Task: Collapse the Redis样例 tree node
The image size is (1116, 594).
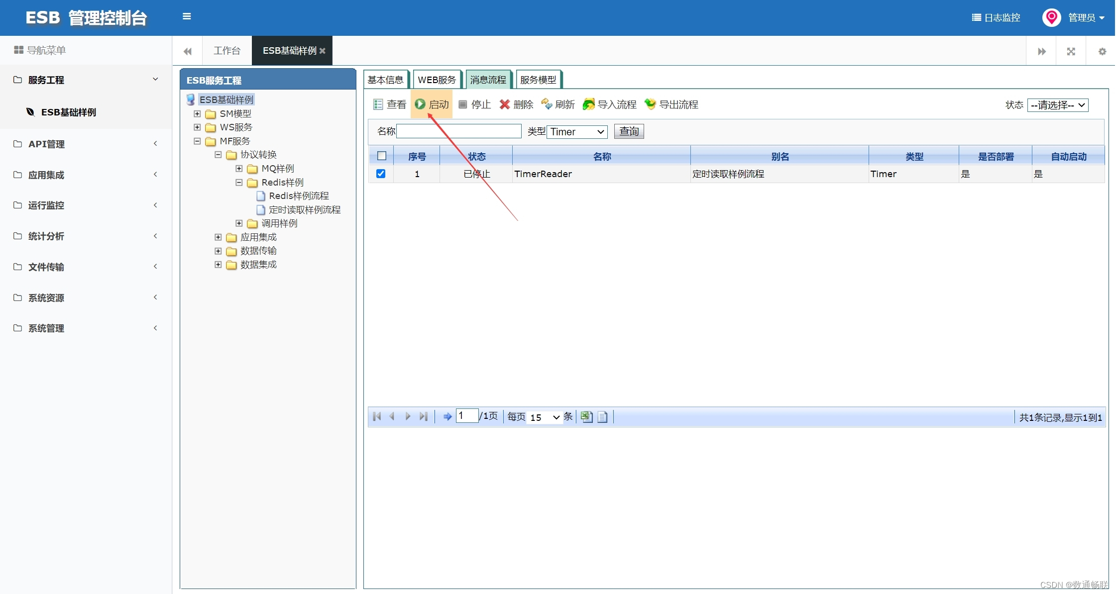Action: (x=239, y=183)
